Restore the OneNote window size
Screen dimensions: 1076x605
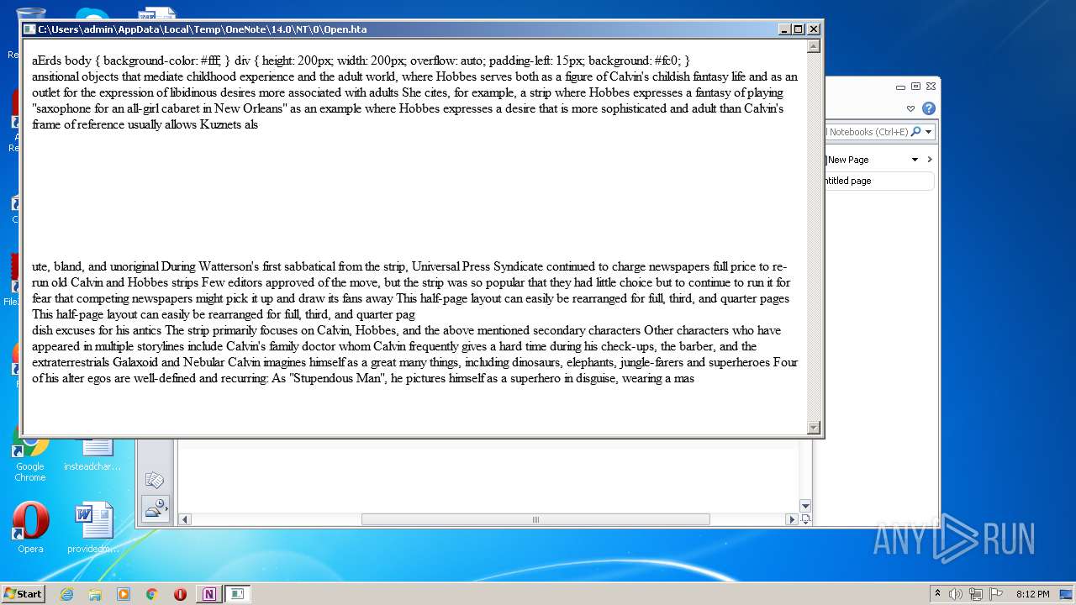[x=915, y=87]
